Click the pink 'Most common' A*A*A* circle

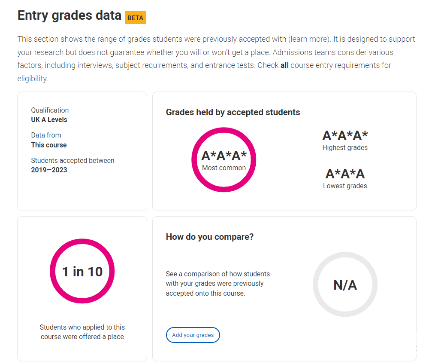tap(224, 159)
